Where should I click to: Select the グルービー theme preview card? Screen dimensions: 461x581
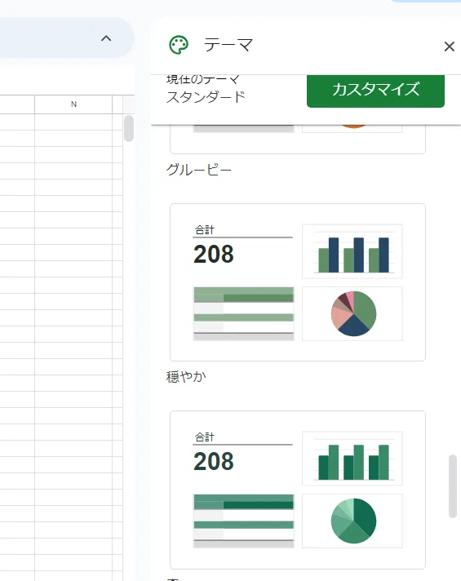[298, 139]
